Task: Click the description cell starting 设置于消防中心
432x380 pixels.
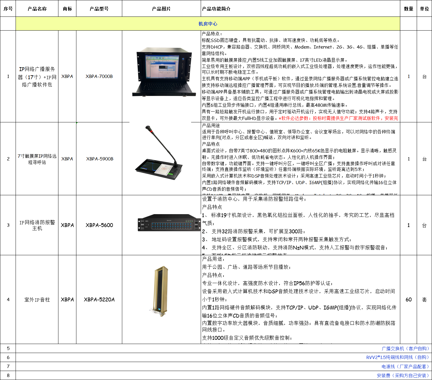Action: pyautogui.click(x=300, y=225)
